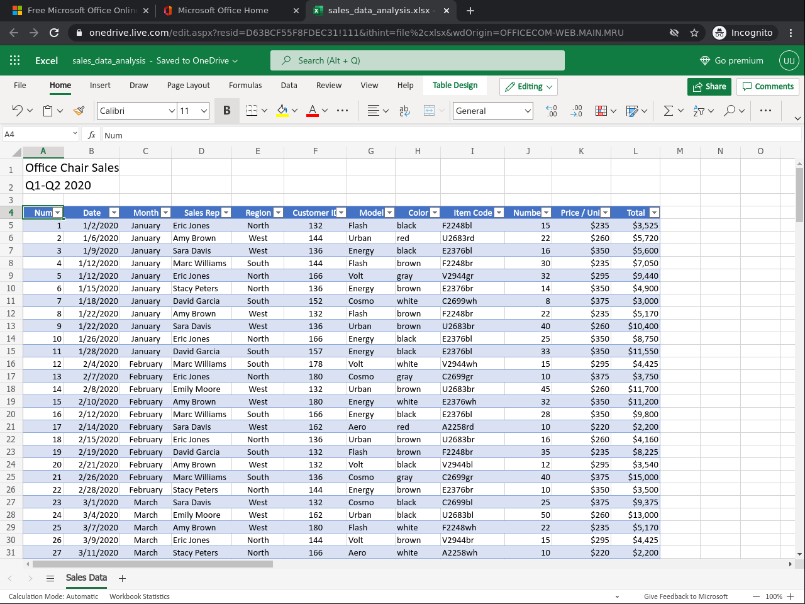Click the AutoSum sigma icon

click(x=668, y=111)
